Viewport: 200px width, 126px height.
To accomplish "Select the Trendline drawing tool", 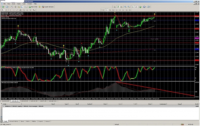I will pos(17,10).
